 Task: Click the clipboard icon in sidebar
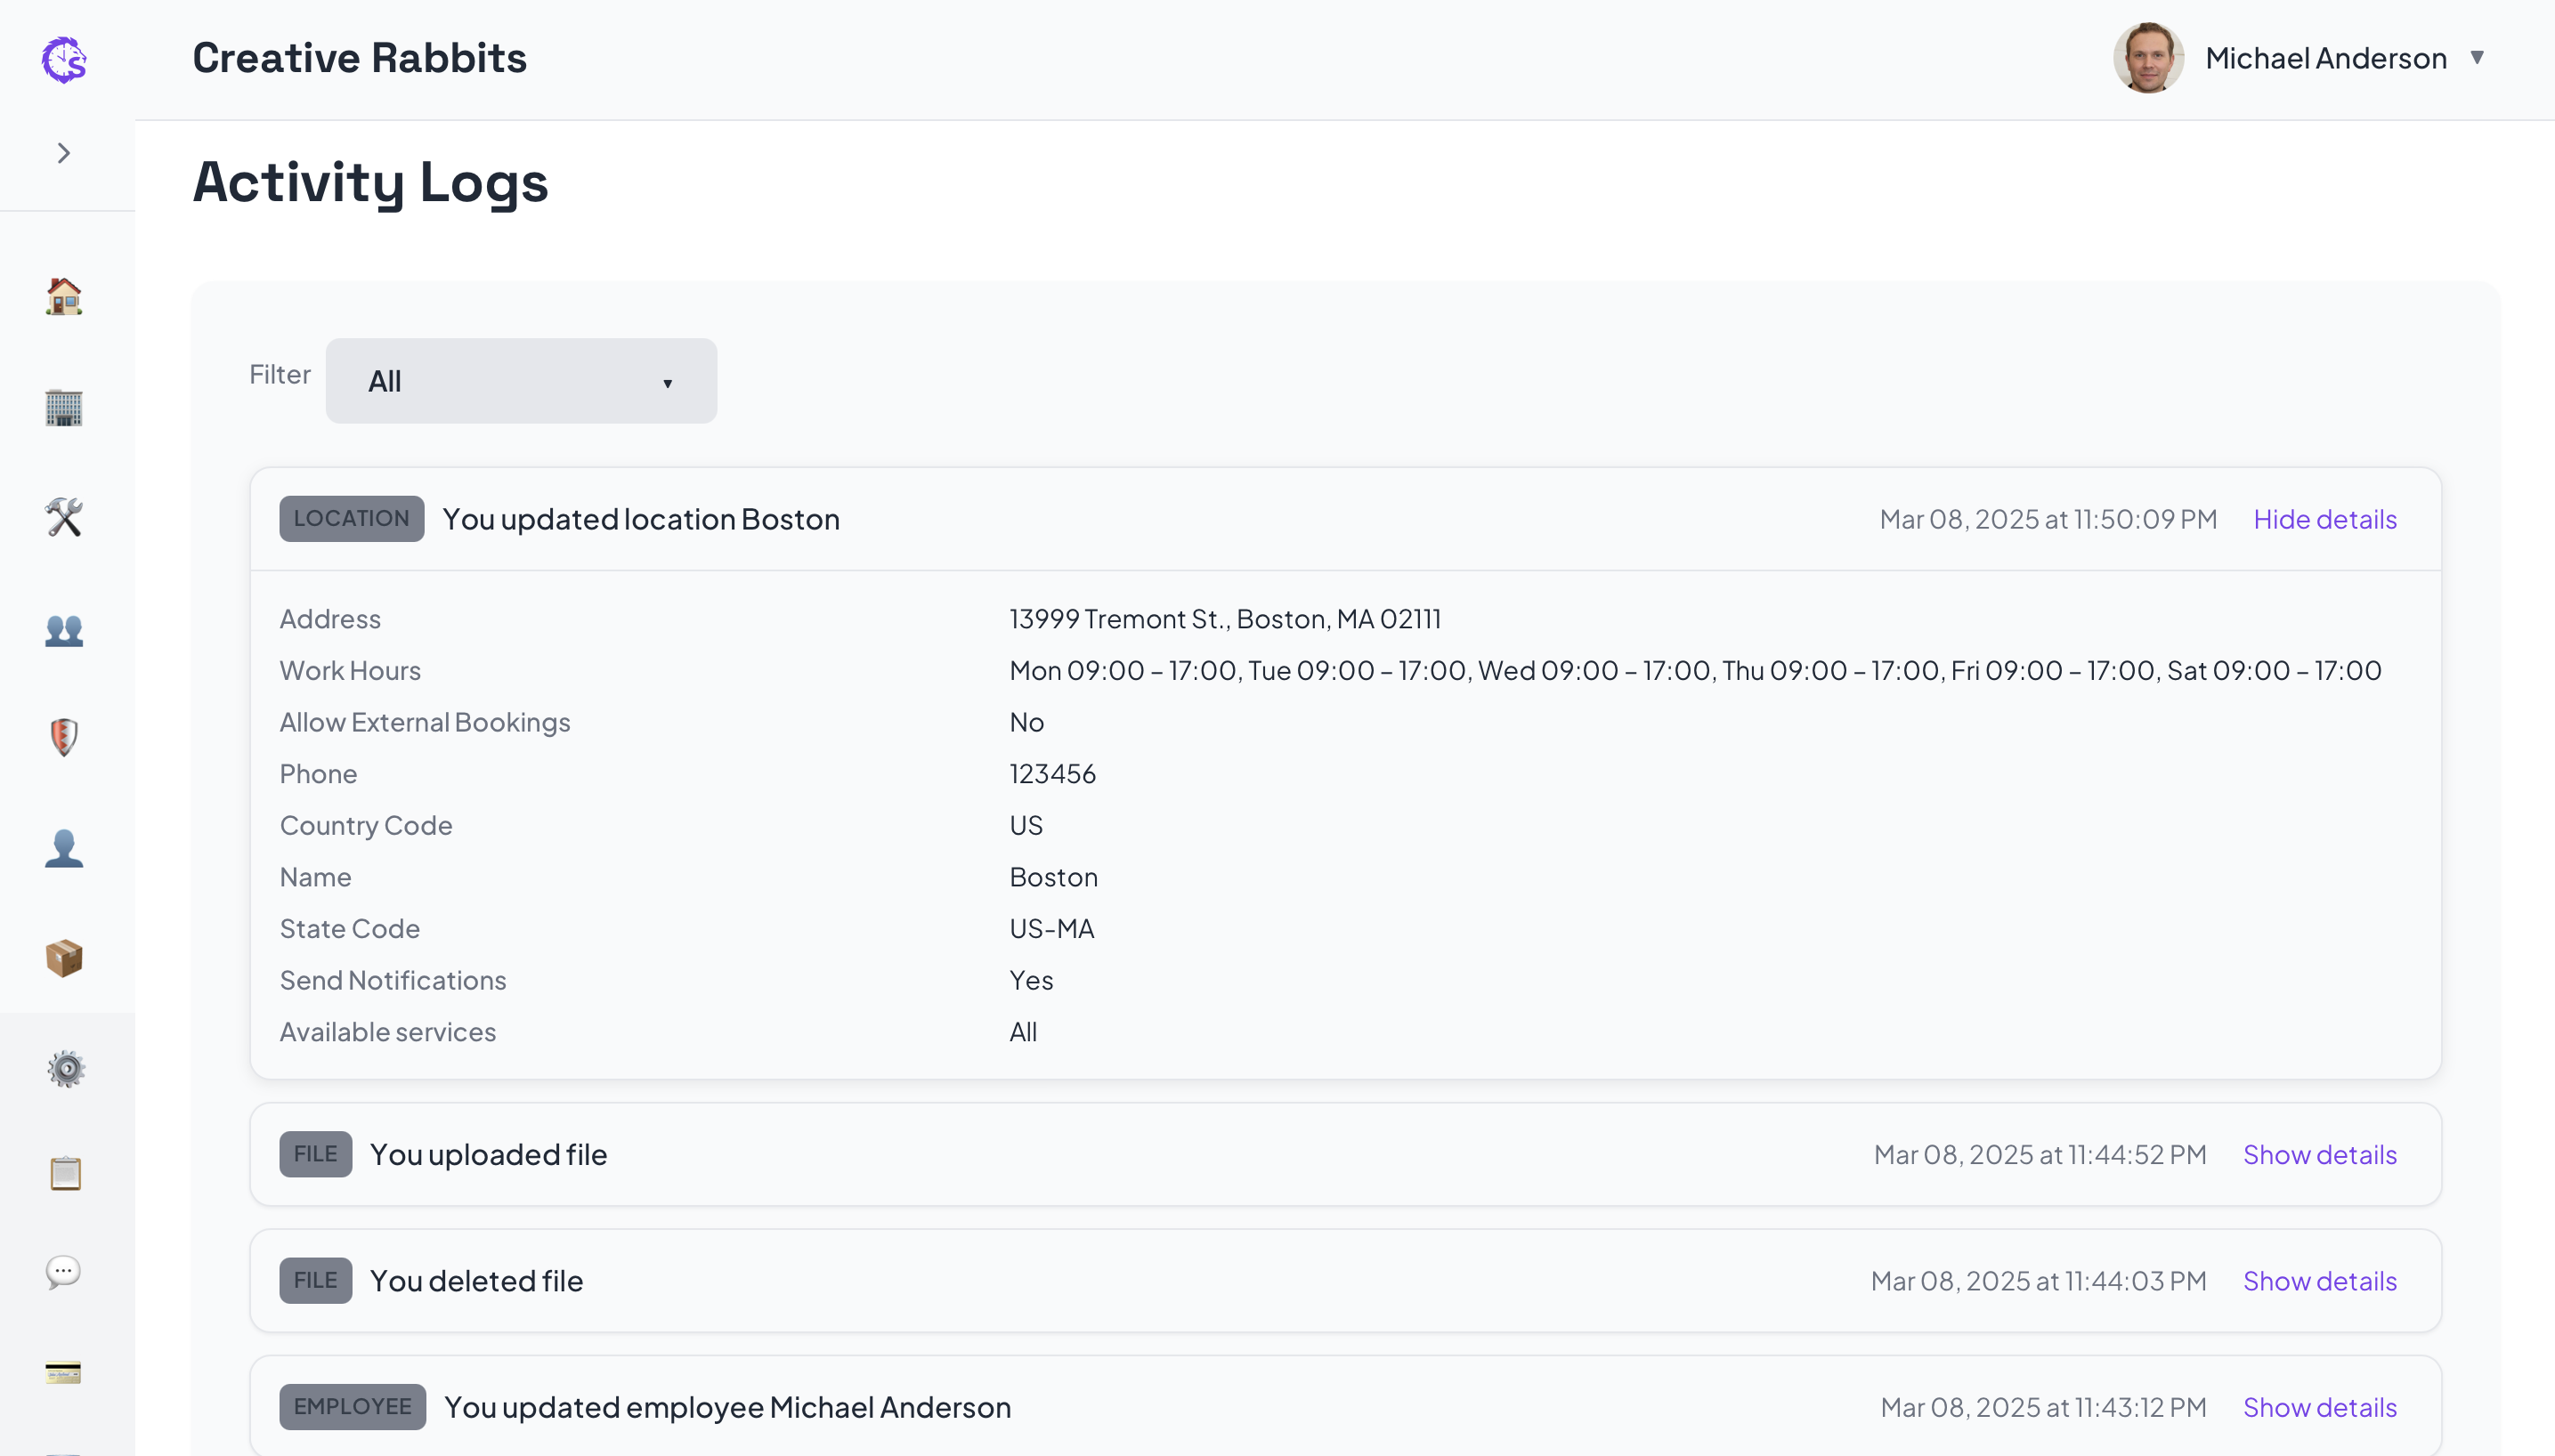tap(66, 1173)
